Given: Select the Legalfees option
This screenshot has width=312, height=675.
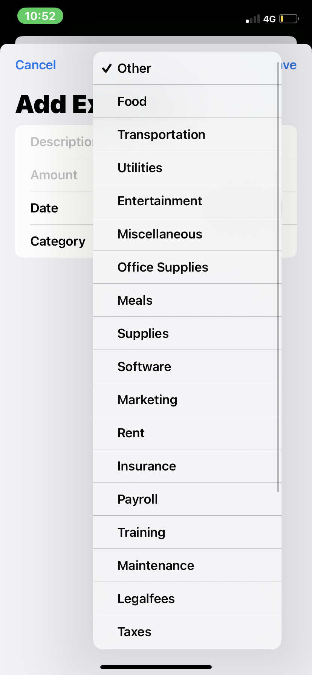Looking at the screenshot, I should point(187,599).
